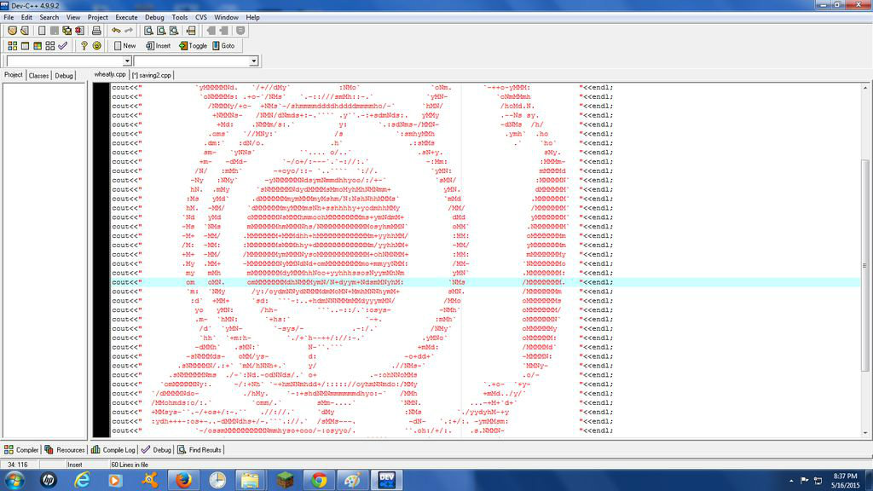
Task: Open the Compile Log bottom tab
Action: click(x=113, y=450)
